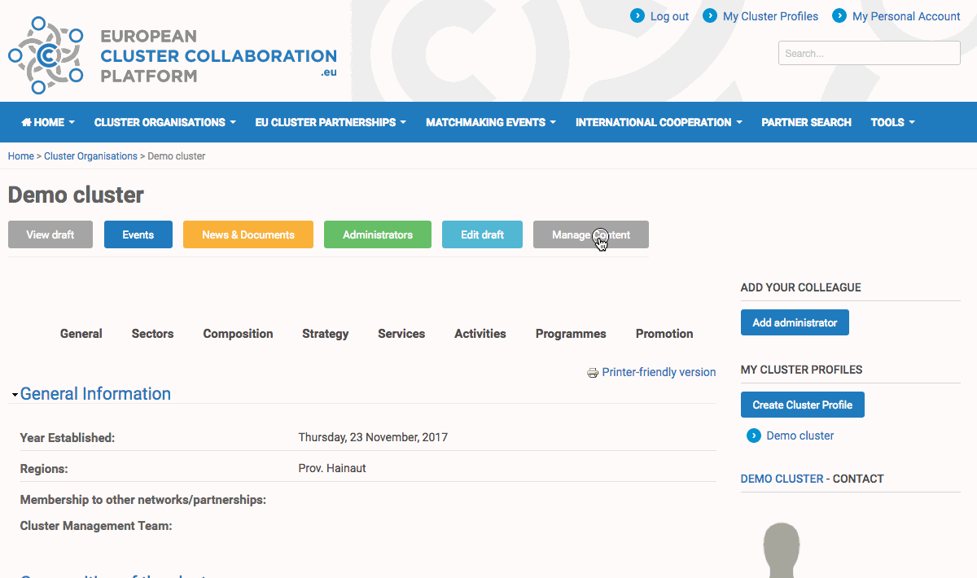Image resolution: width=977 pixels, height=578 pixels.
Task: Switch to the Activities tab
Action: [x=480, y=334]
